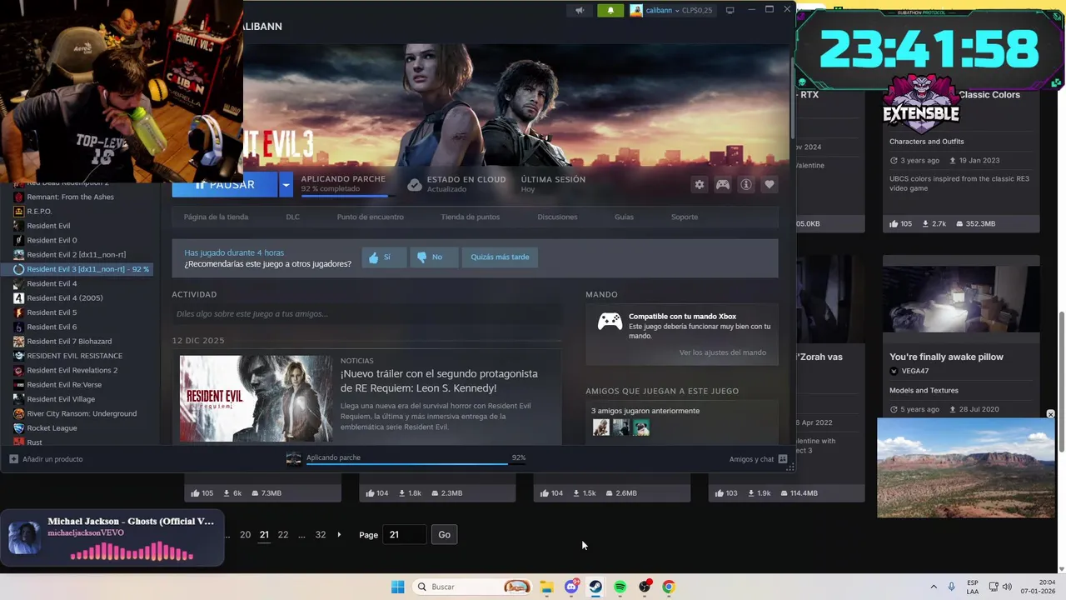Open the DLC tab

292,217
